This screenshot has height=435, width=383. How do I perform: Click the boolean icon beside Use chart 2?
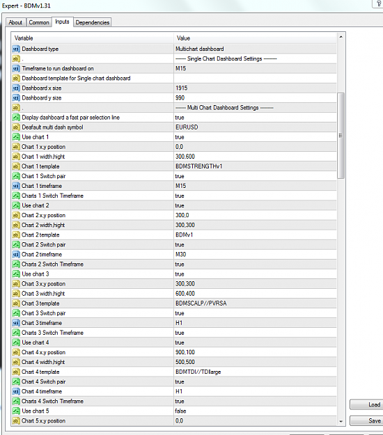point(16,205)
